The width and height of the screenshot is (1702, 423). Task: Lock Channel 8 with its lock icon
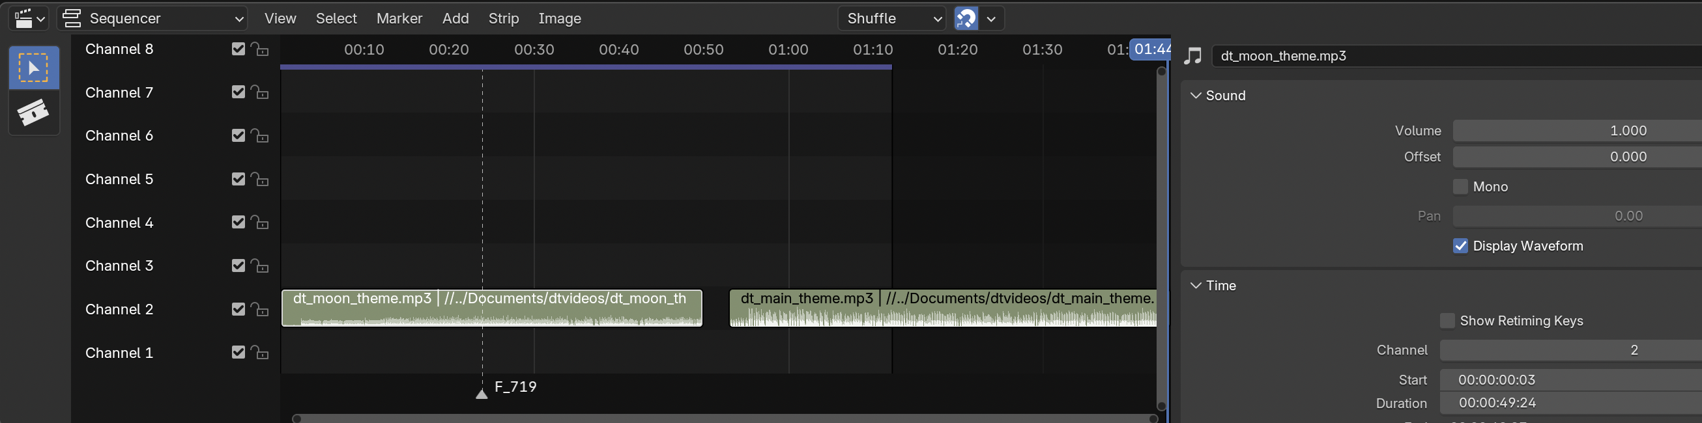coord(259,49)
